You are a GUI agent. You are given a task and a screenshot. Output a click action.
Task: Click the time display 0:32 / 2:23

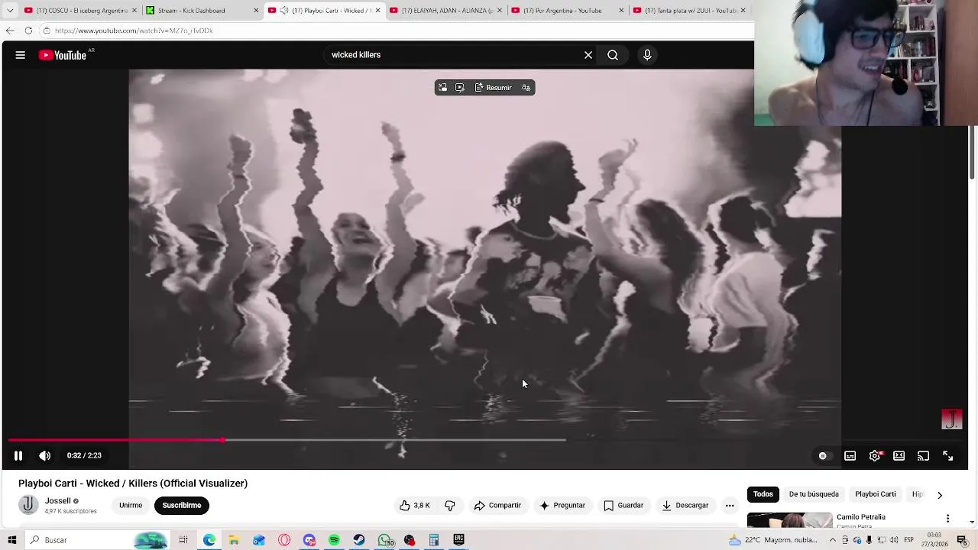[84, 455]
